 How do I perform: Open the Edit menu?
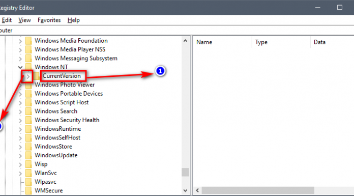pyautogui.click(x=7, y=20)
